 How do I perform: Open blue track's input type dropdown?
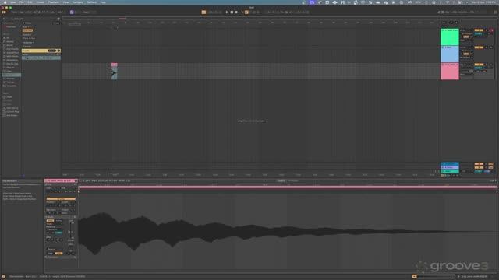click(x=466, y=47)
